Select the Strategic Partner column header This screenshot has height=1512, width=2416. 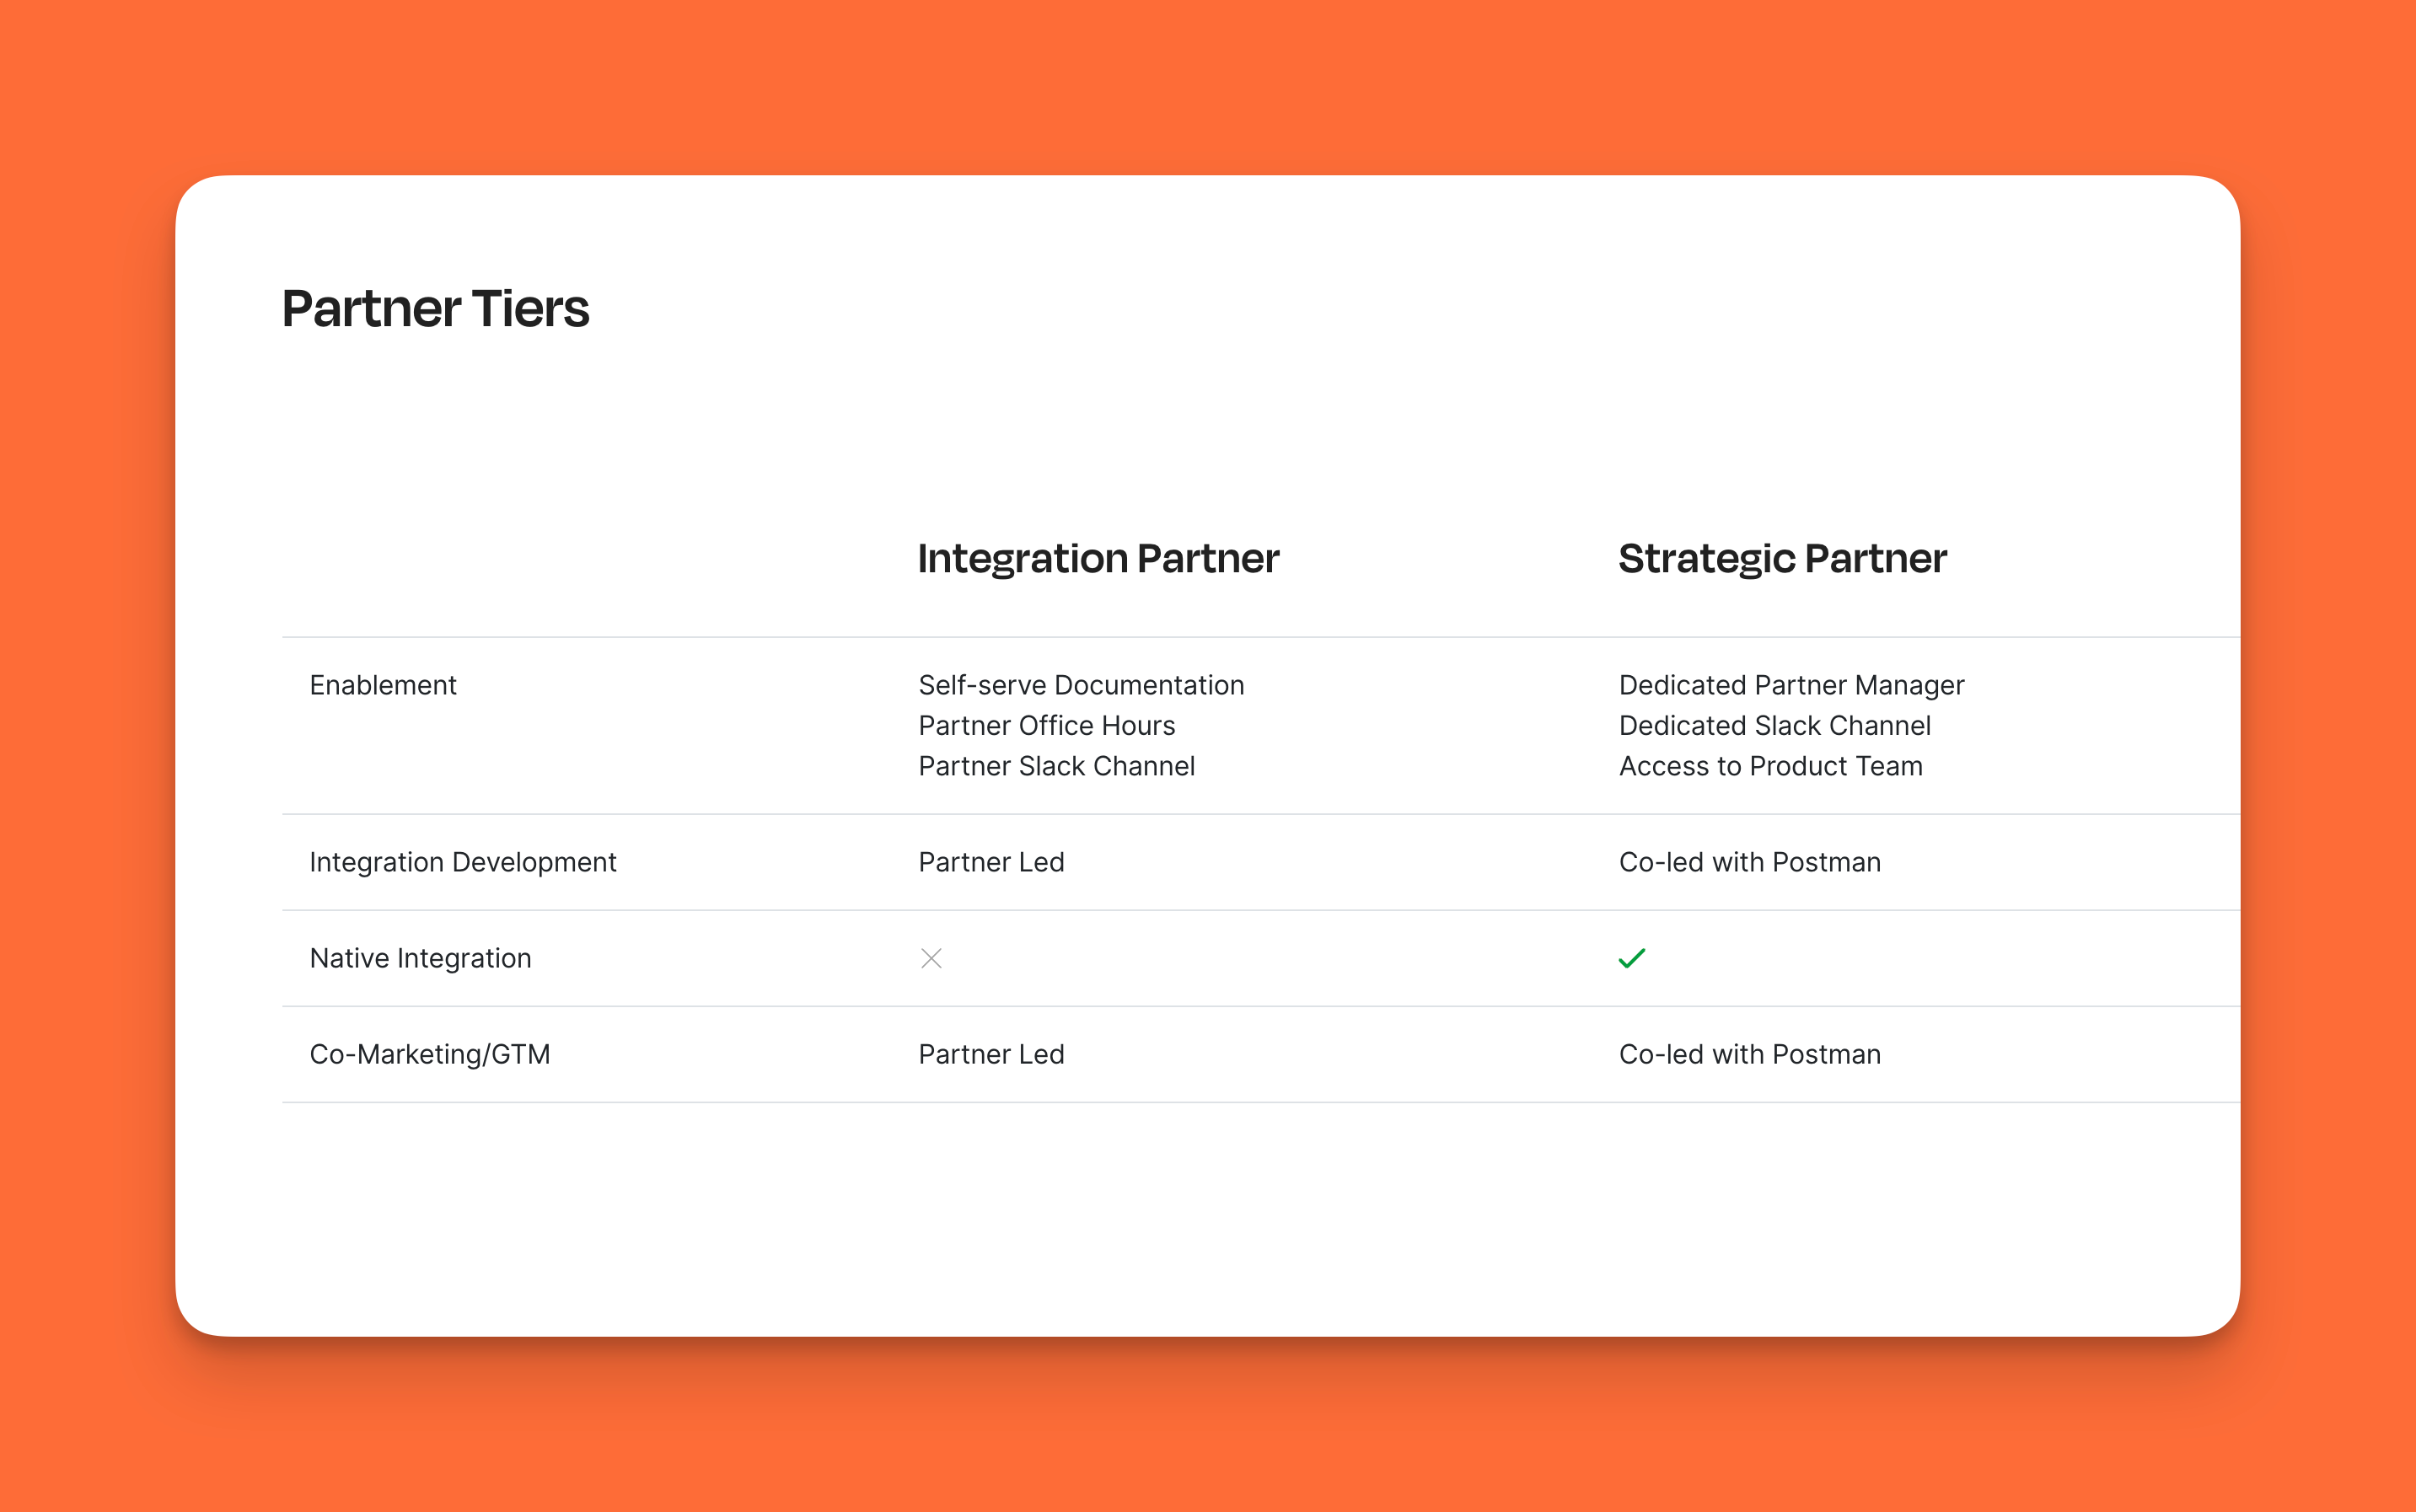(1782, 558)
